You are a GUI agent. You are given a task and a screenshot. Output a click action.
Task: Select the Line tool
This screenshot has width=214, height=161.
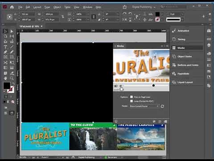click(12, 47)
